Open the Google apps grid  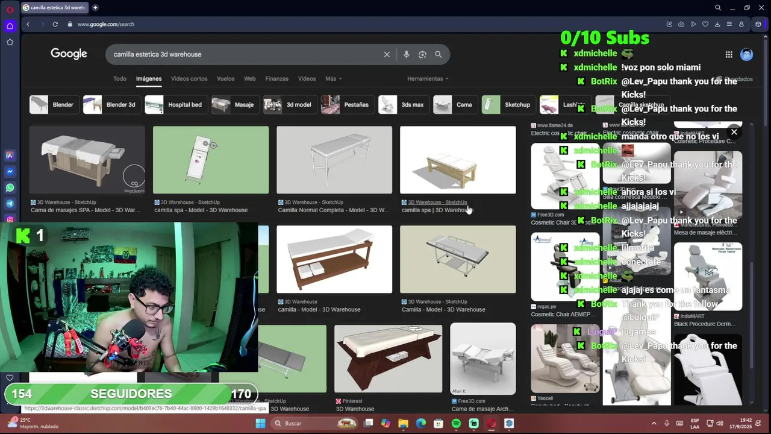(729, 54)
